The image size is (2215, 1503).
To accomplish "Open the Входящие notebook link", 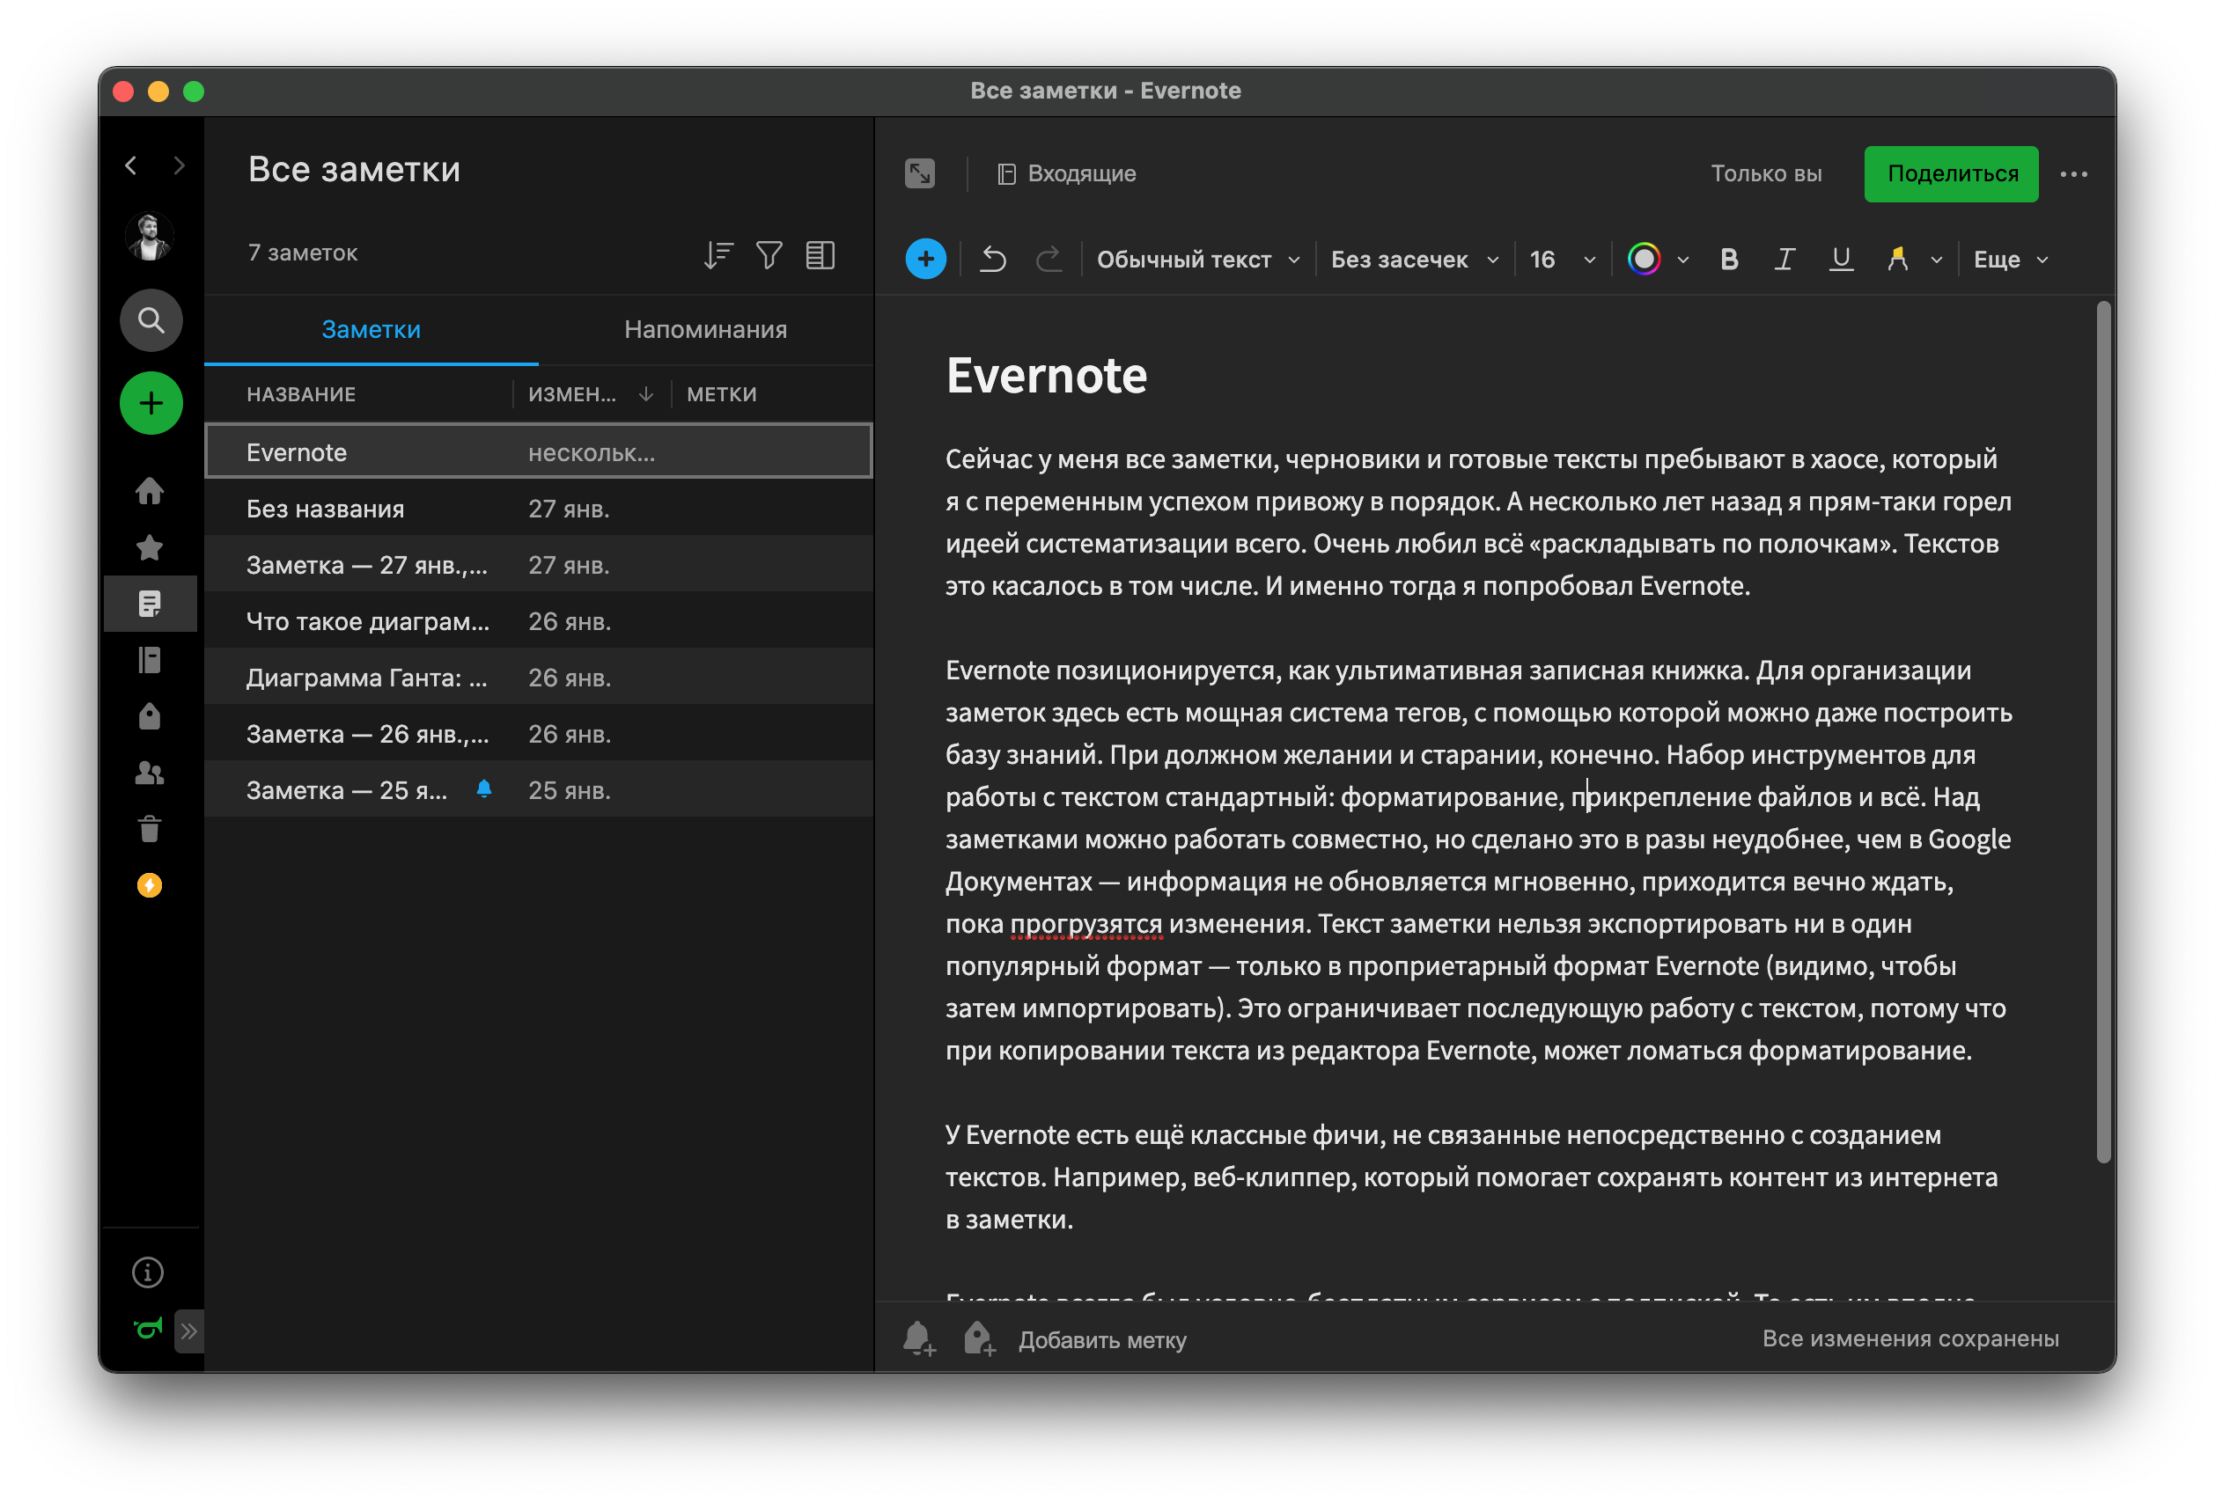I will (1066, 173).
